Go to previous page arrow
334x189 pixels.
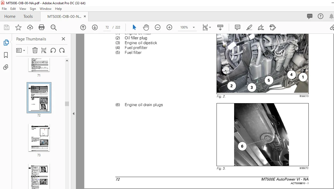tap(83, 27)
